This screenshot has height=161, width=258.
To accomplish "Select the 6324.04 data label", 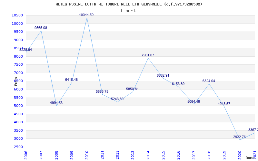I will pos(209,81).
